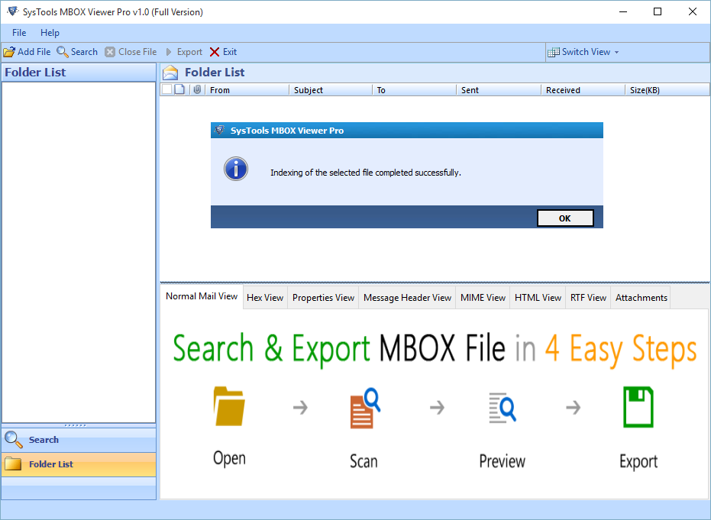Click the Export arrow icon in toolbar
This screenshot has width=711, height=520.
(169, 52)
